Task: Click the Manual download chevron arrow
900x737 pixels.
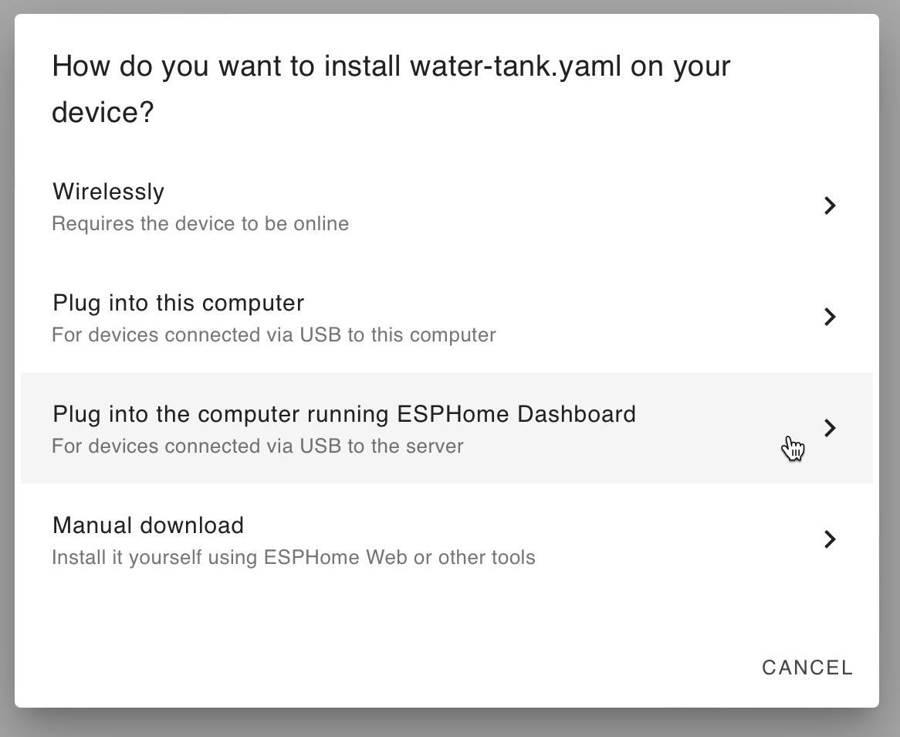Action: click(x=830, y=539)
